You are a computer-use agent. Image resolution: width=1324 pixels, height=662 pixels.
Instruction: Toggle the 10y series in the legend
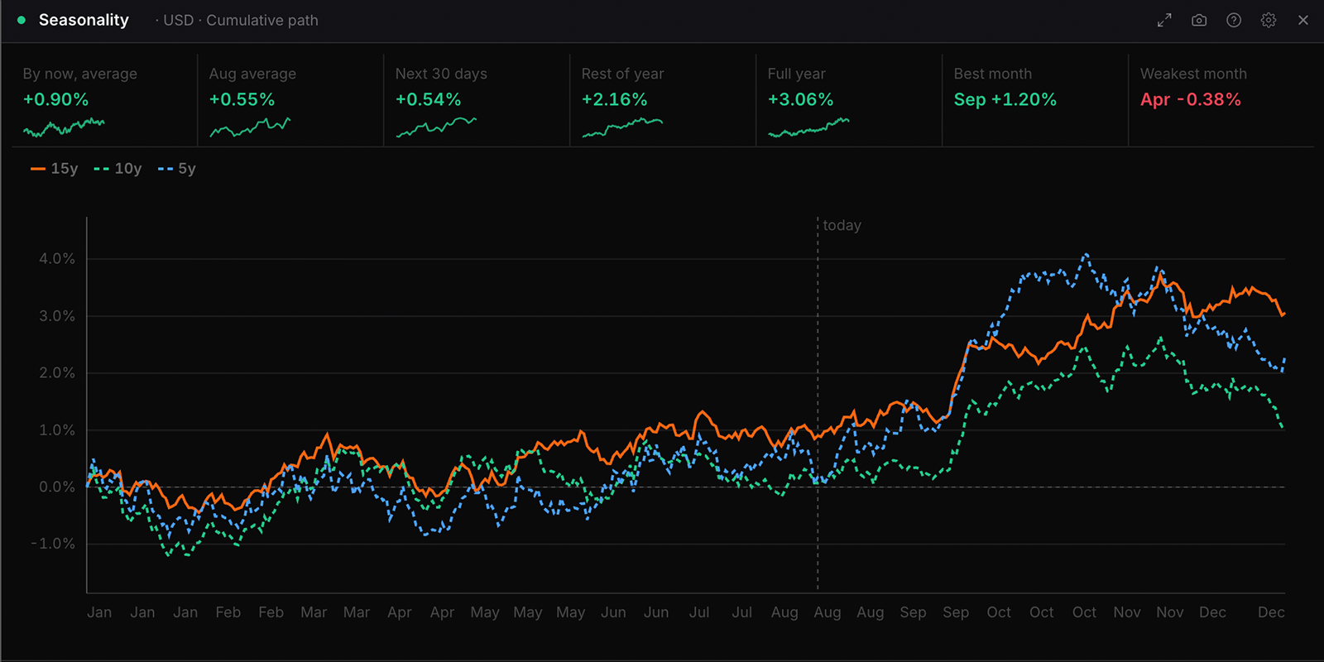(118, 169)
